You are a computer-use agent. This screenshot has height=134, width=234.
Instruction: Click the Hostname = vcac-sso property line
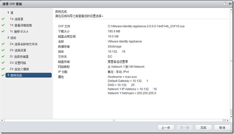tap(122, 77)
